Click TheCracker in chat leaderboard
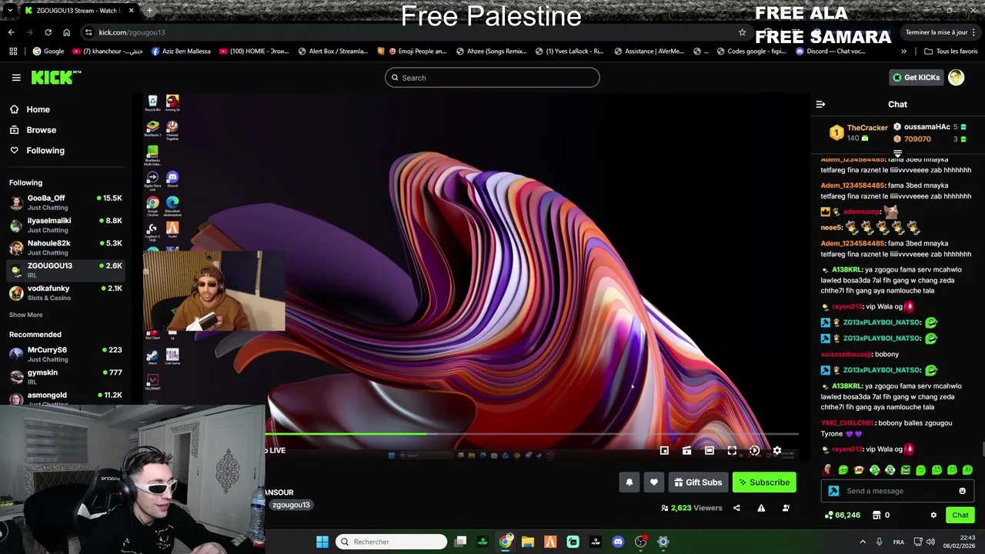The image size is (985, 554). click(x=866, y=128)
